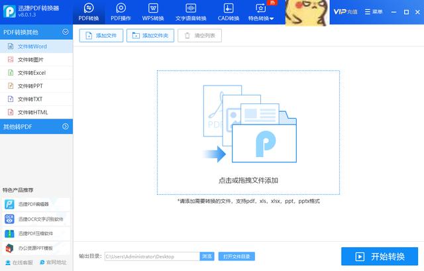Image resolution: width=424 pixels, height=271 pixels.
Task: Click the 文件转Word document icon
Action: click(11, 46)
